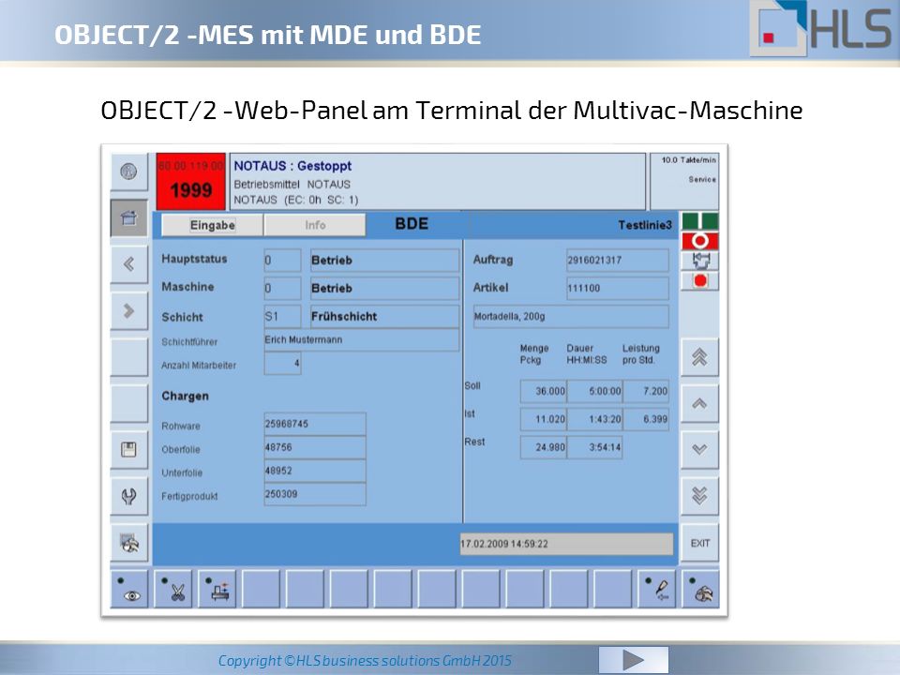Click the sidebar icon below the wrench

[129, 543]
